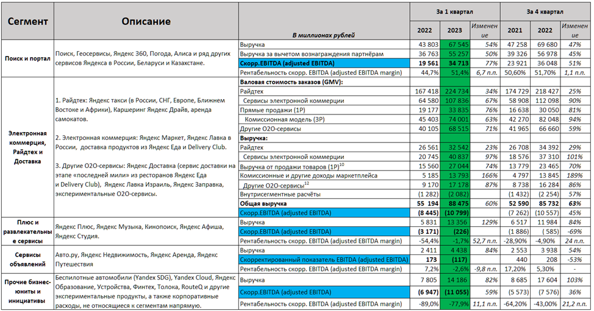Viewport: 594px width, 311px height.
Task: Select the margin cell '-77,9%'
Action: click(454, 304)
